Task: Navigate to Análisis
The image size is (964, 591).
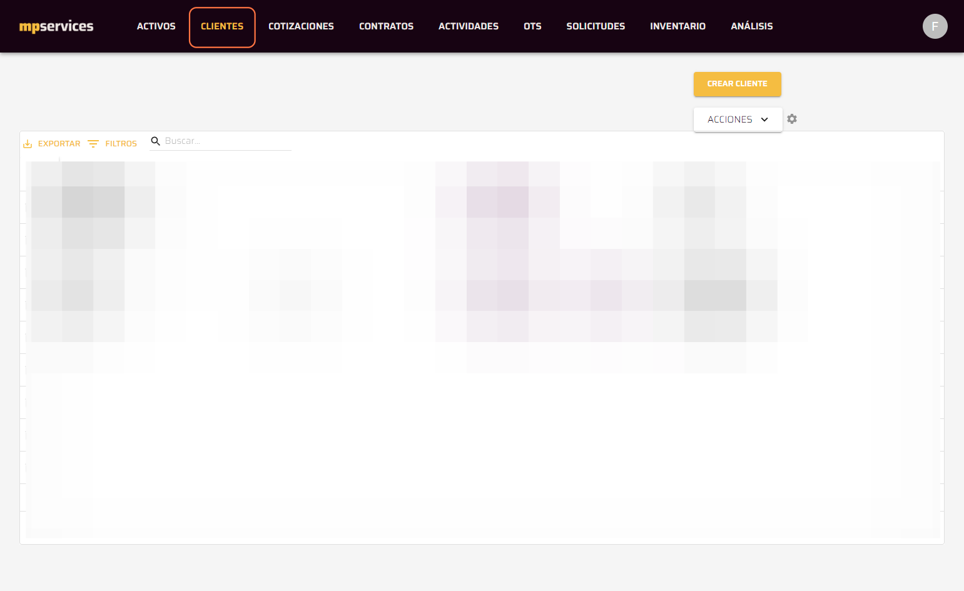Action: coord(752,26)
